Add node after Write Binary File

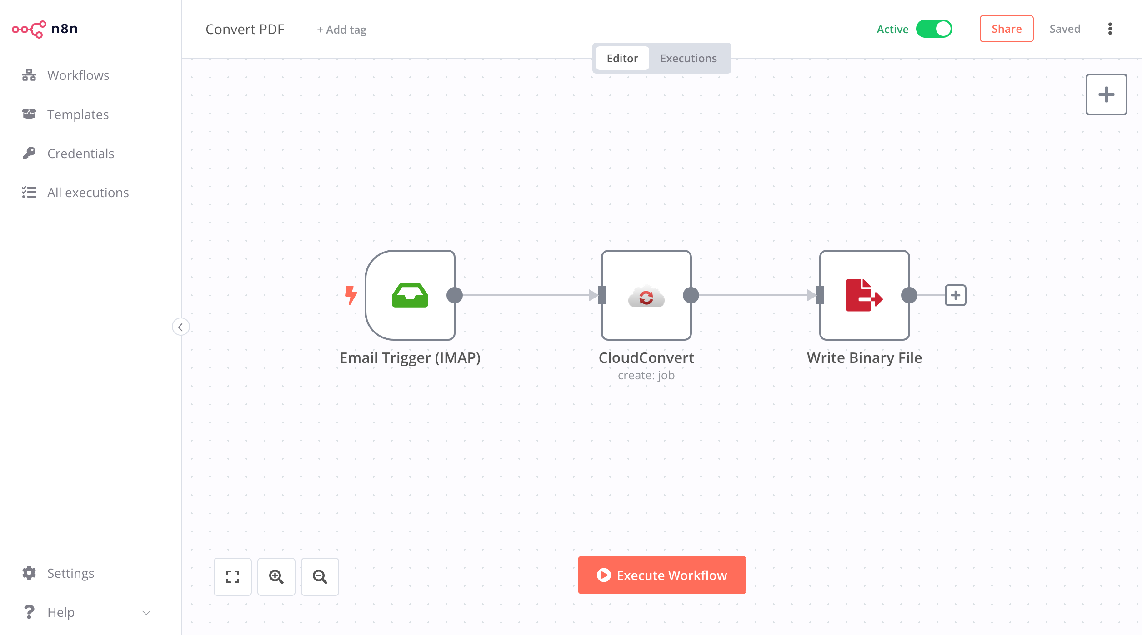(955, 295)
